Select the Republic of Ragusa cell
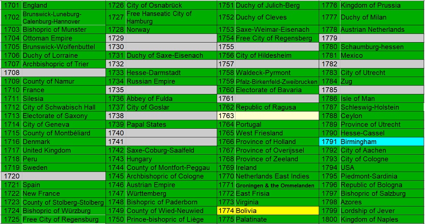Viewport: 425px width, 224px height. [x=277, y=107]
